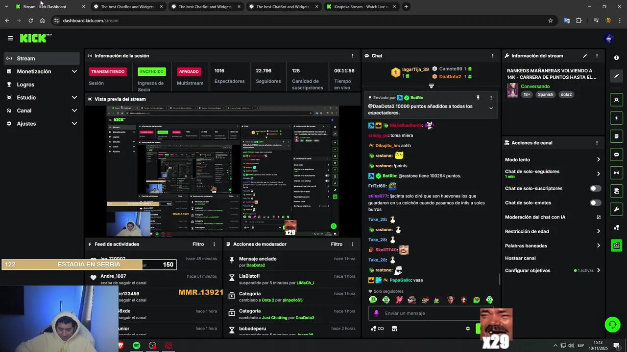Image resolution: width=627 pixels, height=352 pixels.
Task: Open Restricción de edad chevron
Action: pos(598,231)
